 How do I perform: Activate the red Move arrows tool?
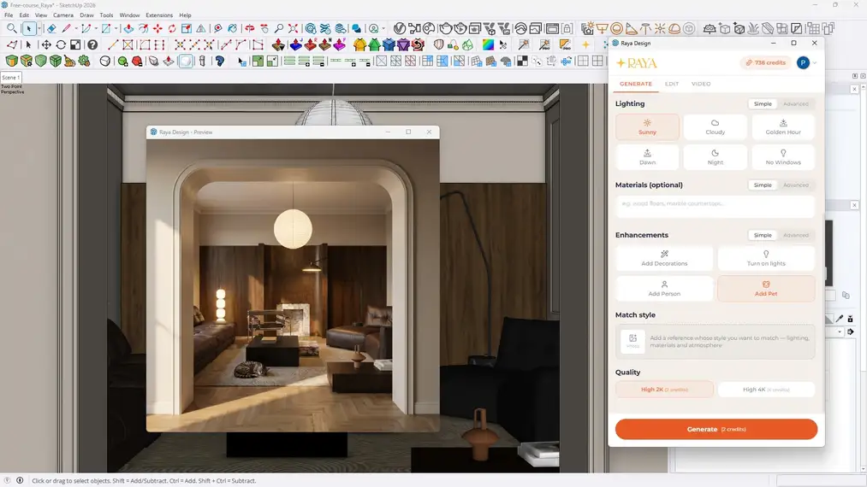(157, 28)
